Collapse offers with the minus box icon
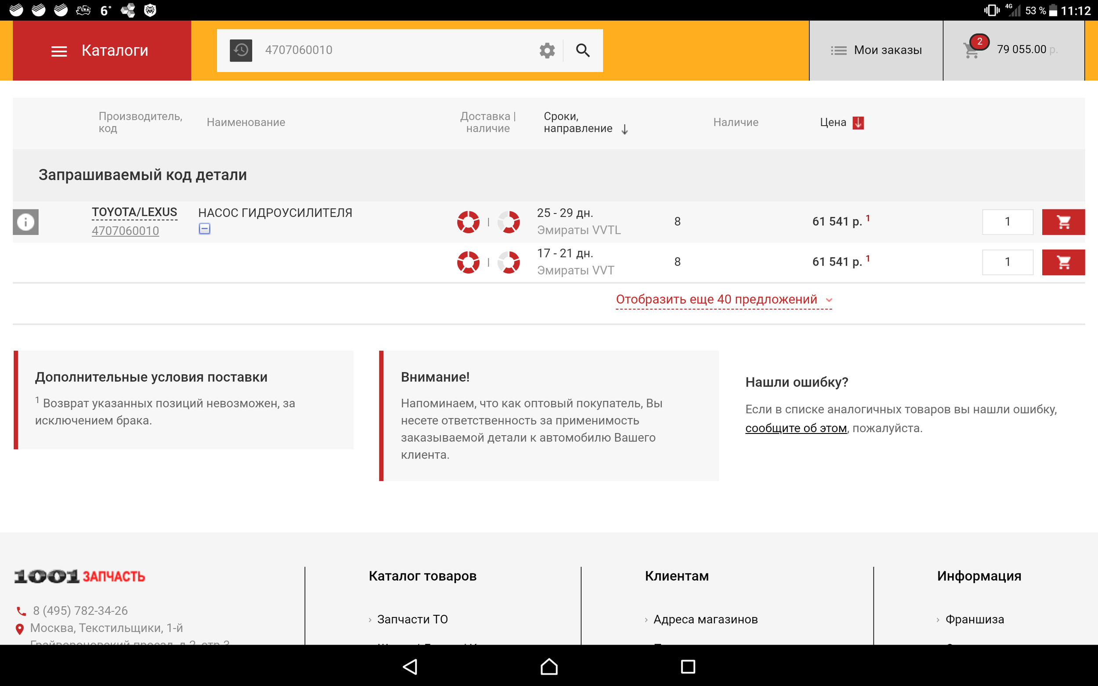Viewport: 1098px width, 686px height. pyautogui.click(x=205, y=229)
